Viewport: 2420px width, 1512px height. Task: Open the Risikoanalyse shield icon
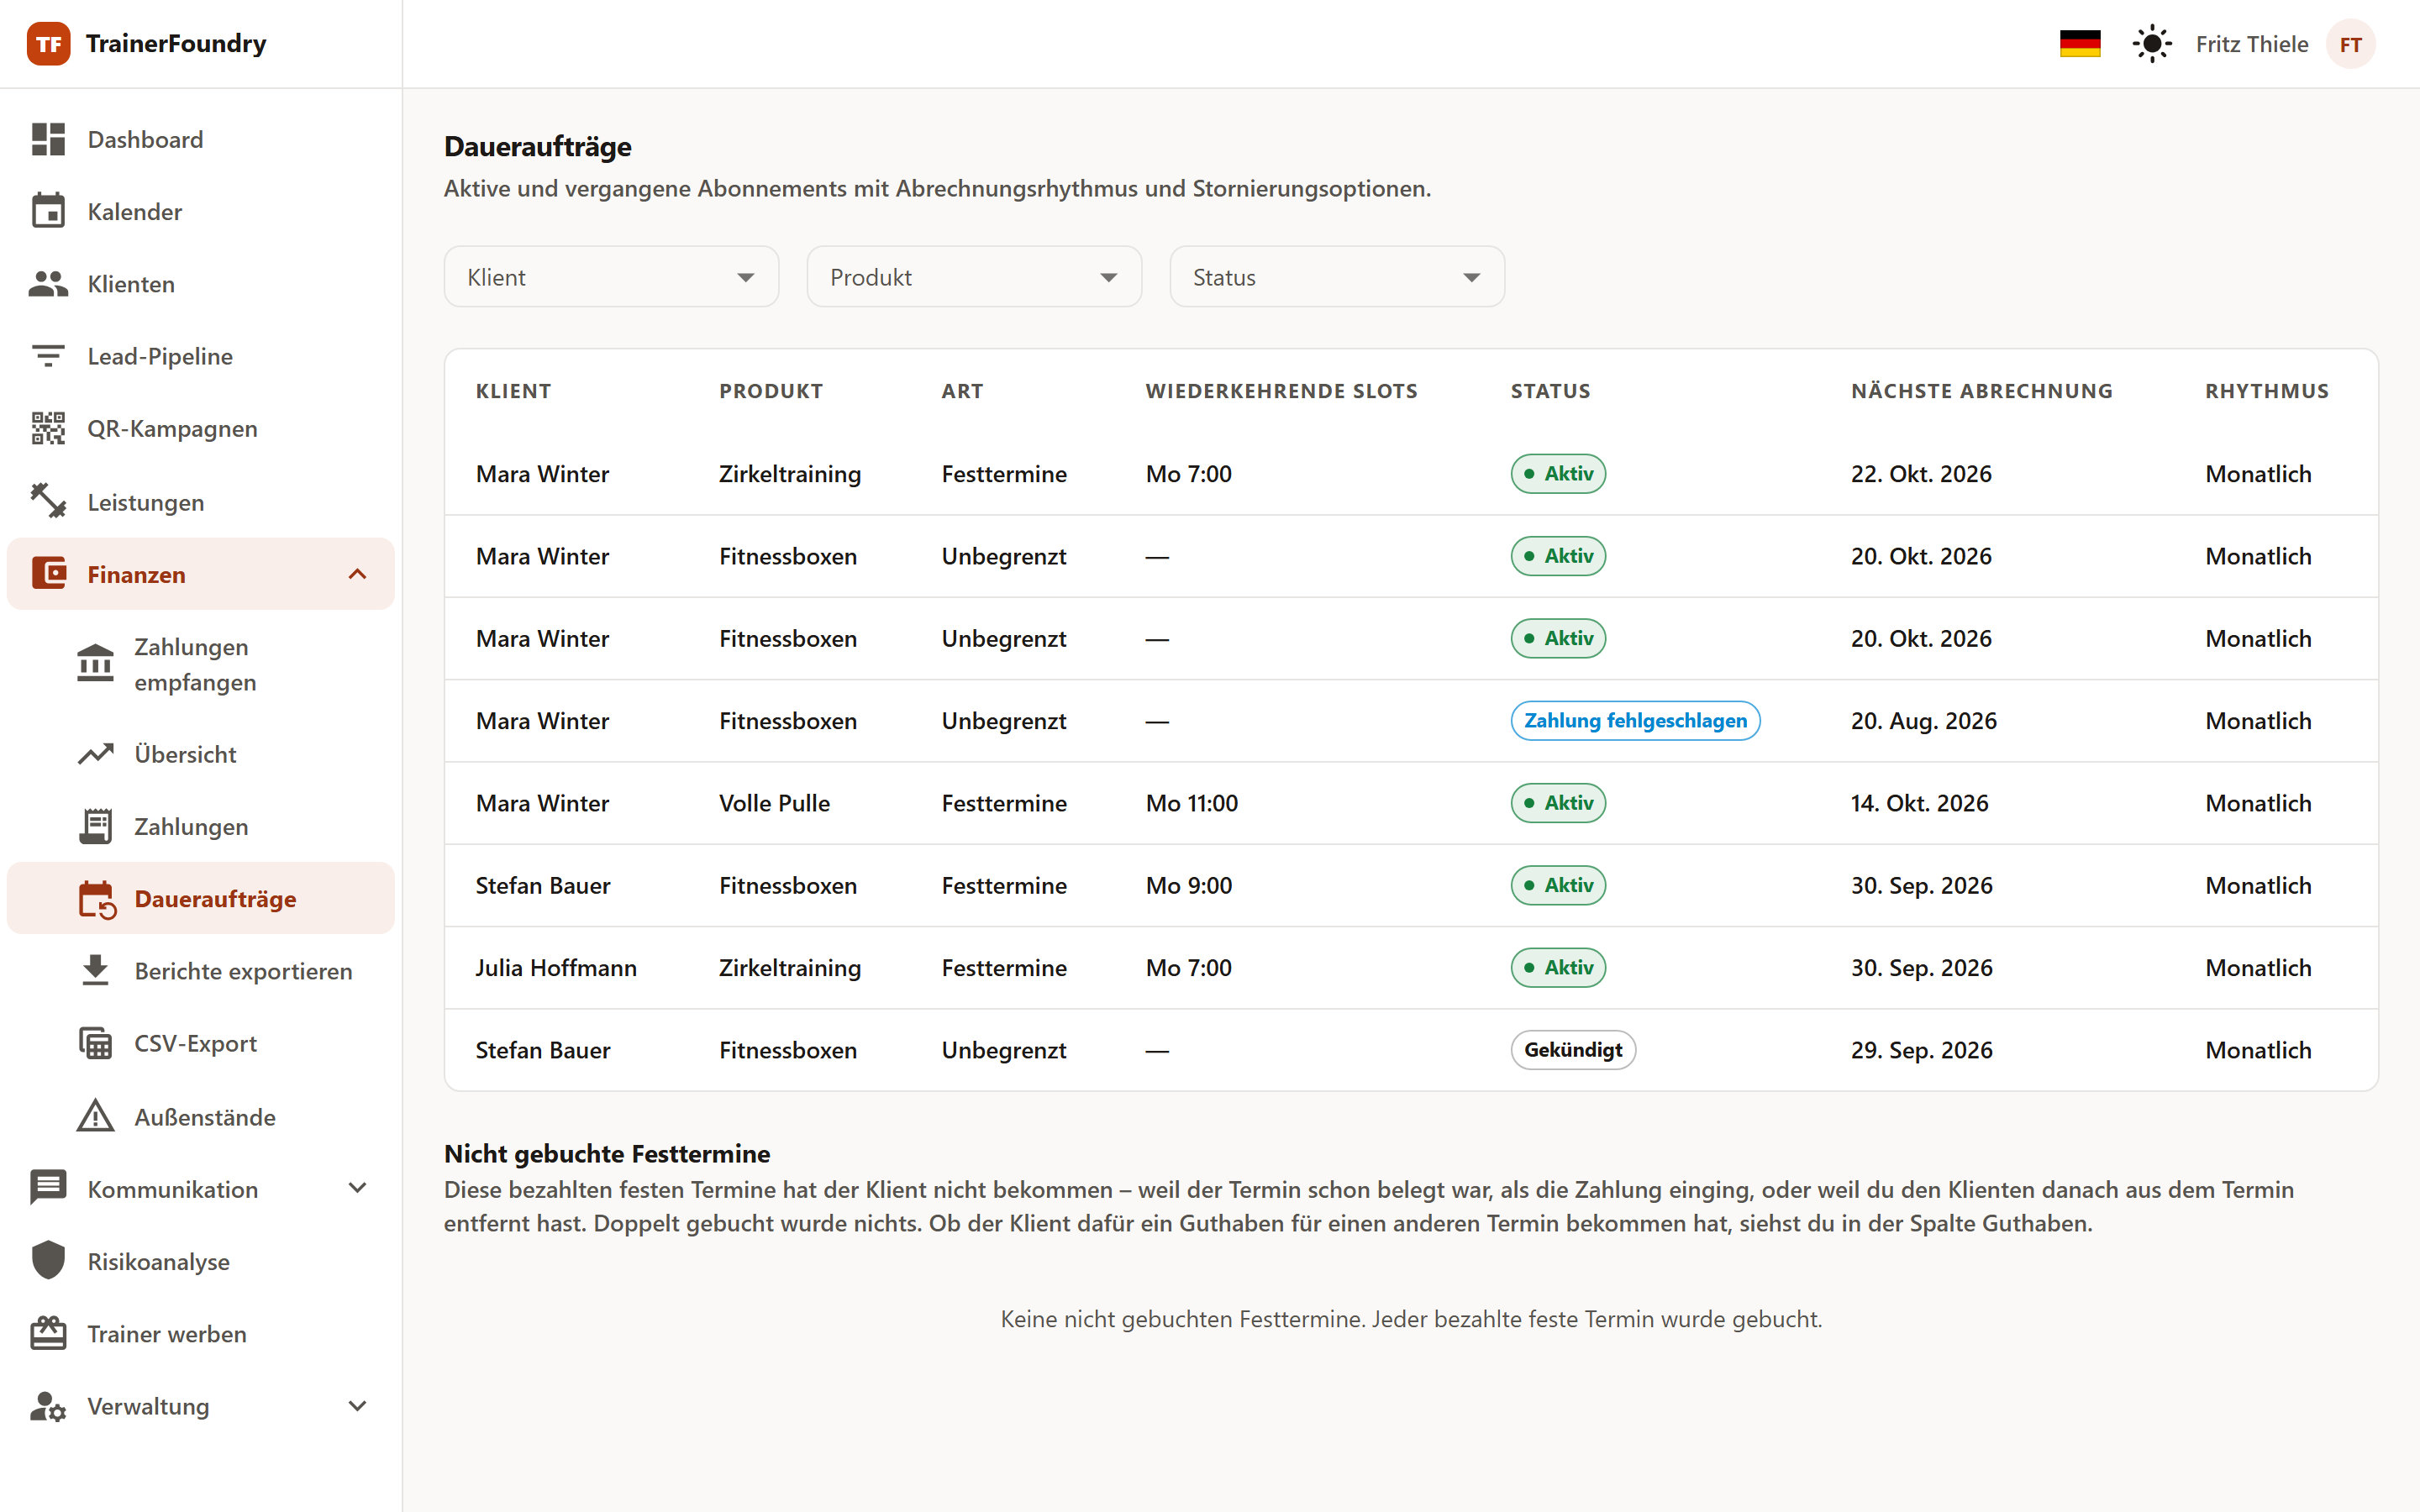[48, 1261]
